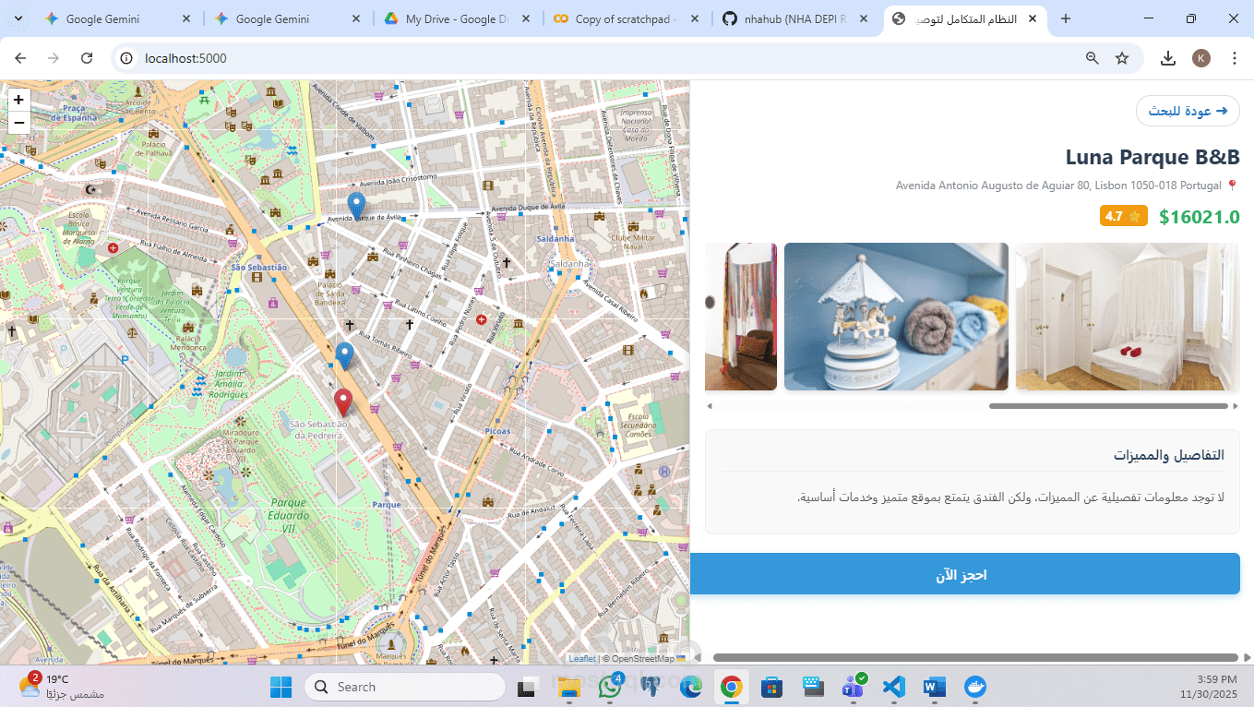The height and width of the screenshot is (707, 1254).
Task: Click the photo gallery horizontal scrollbar thumb
Action: [x=1108, y=406]
